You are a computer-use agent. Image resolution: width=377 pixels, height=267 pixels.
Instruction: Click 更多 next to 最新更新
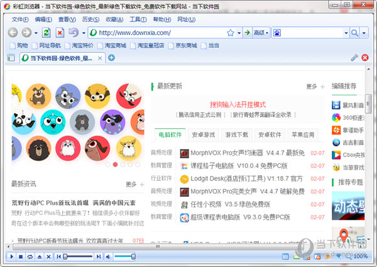point(312,87)
